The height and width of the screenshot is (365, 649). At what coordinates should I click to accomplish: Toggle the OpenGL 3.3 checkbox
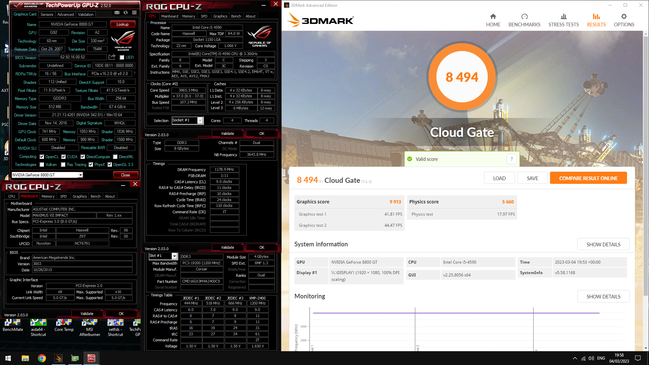coord(110,165)
